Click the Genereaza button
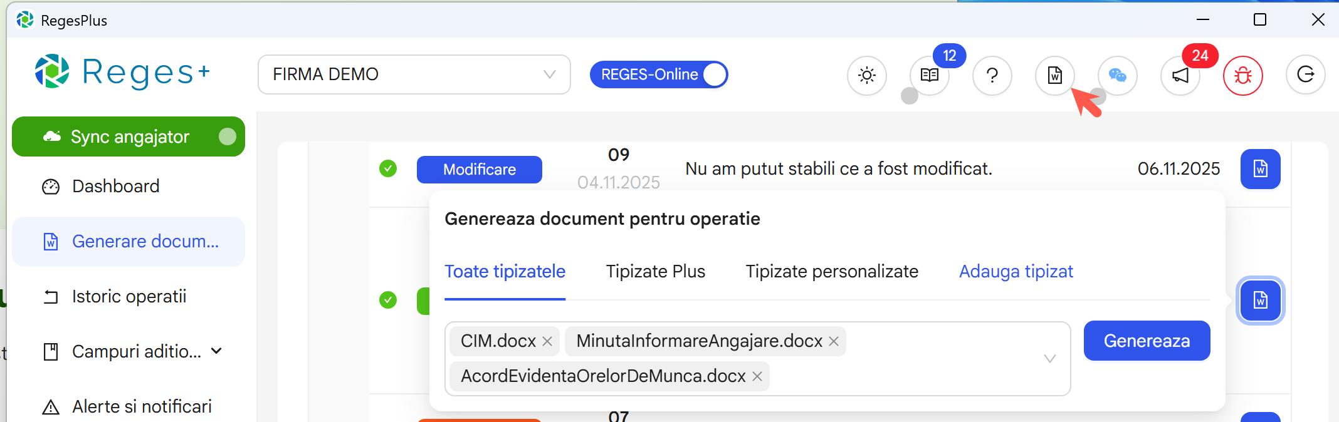1339x422 pixels. point(1147,341)
